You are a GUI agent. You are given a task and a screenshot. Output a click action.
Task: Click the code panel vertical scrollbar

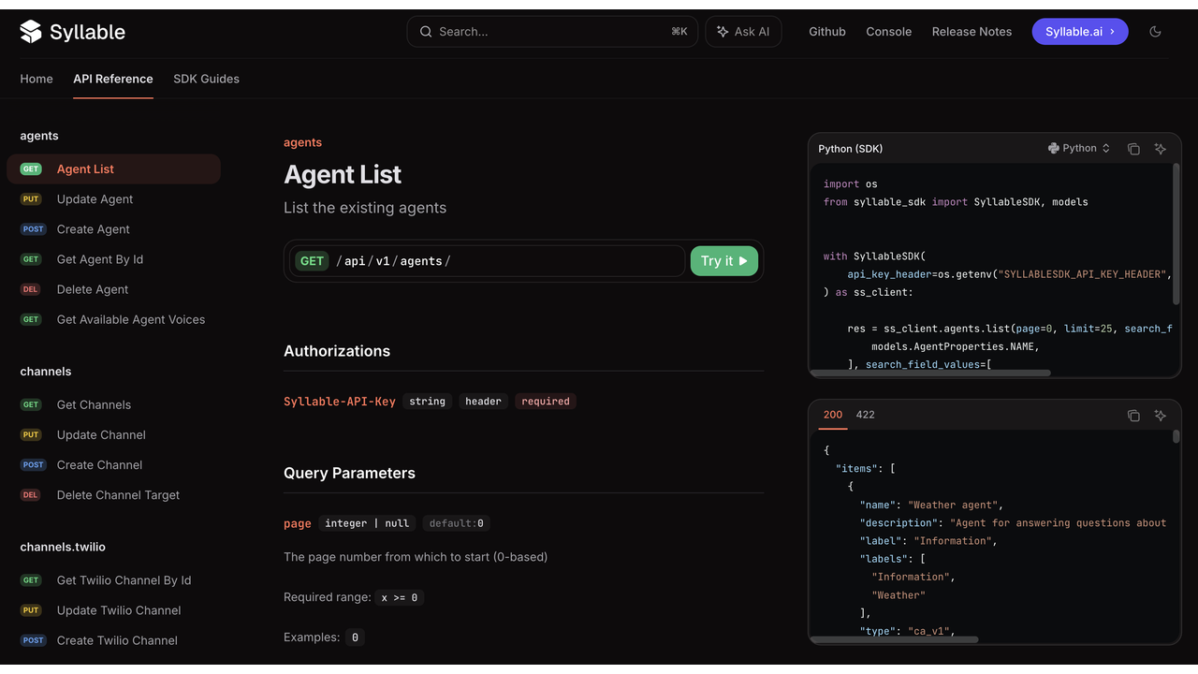1176,234
